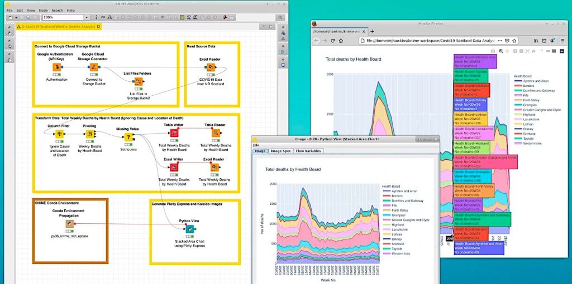The width and height of the screenshot is (572, 284).
Task: Select the Python View node icon
Action: coord(190,229)
